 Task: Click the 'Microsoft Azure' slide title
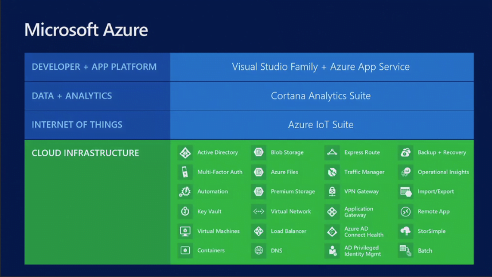86,30
